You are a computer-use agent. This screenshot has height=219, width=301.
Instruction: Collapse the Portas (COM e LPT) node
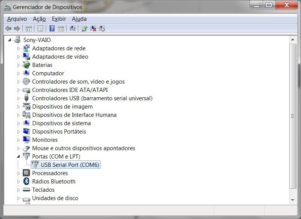tap(18, 157)
